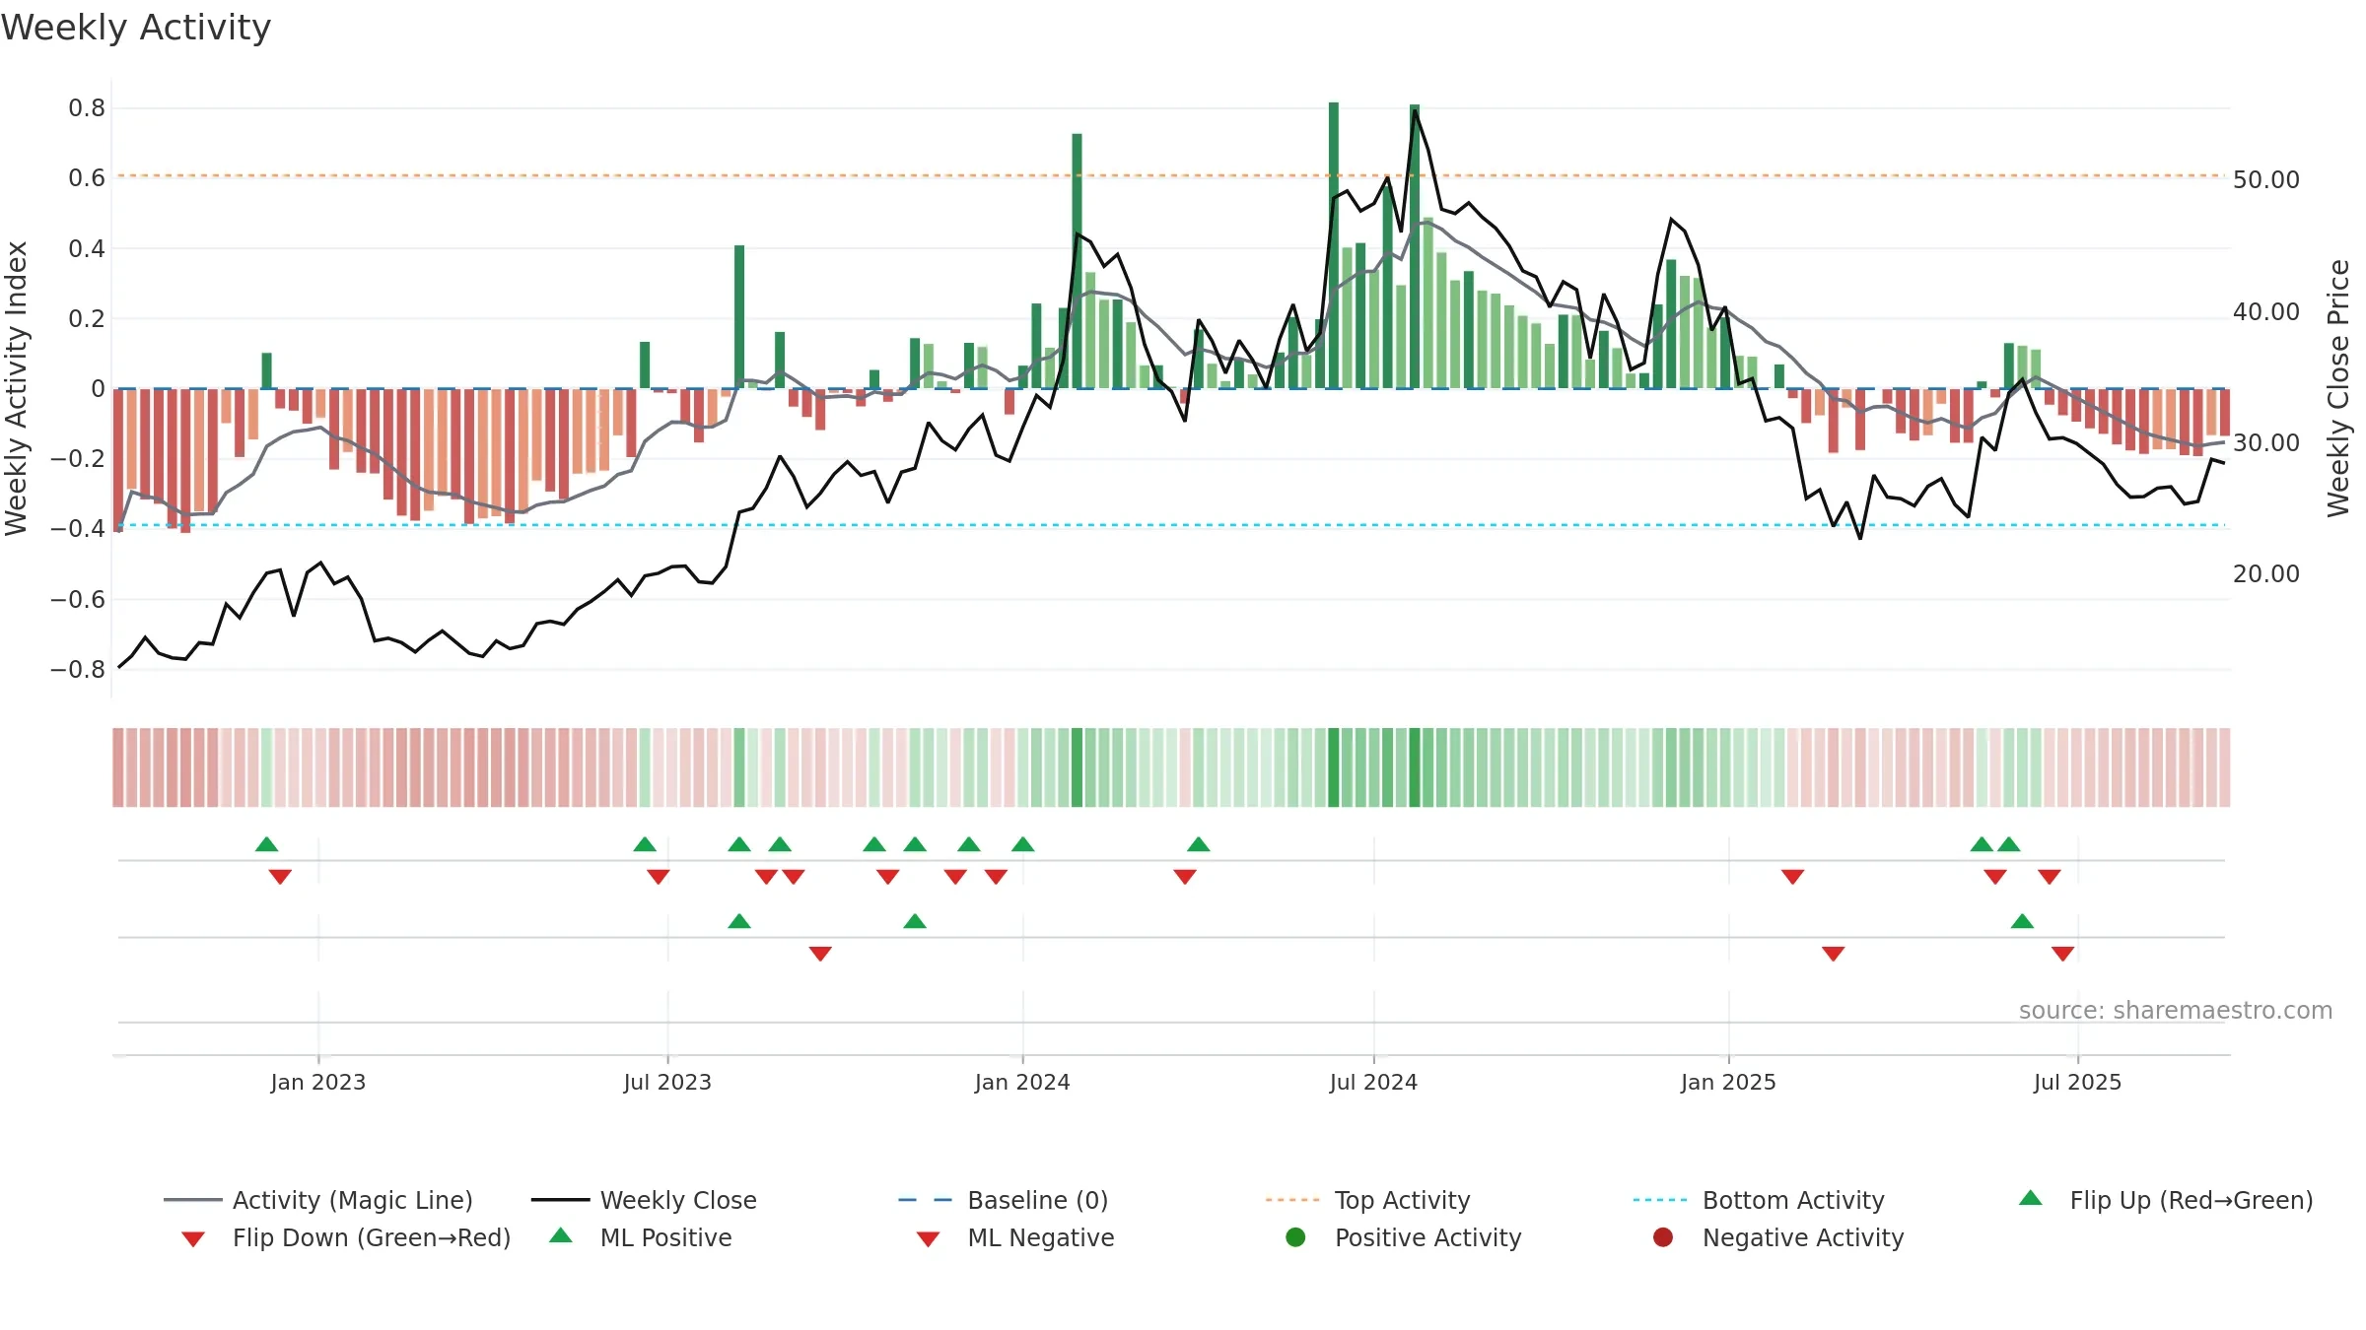
Task: Toggle Flip Down (Green→Red) legend entry
Action: point(346,1237)
